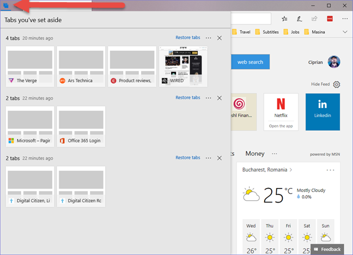
Task: Open the WIRED tab thumbnail
Action: [x=183, y=66]
